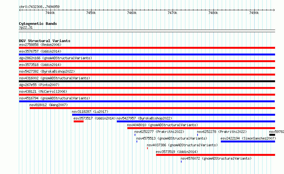
Task: Open the nsv4316002 (gnomADStructuralVariants) label
Action: tap(55, 78)
